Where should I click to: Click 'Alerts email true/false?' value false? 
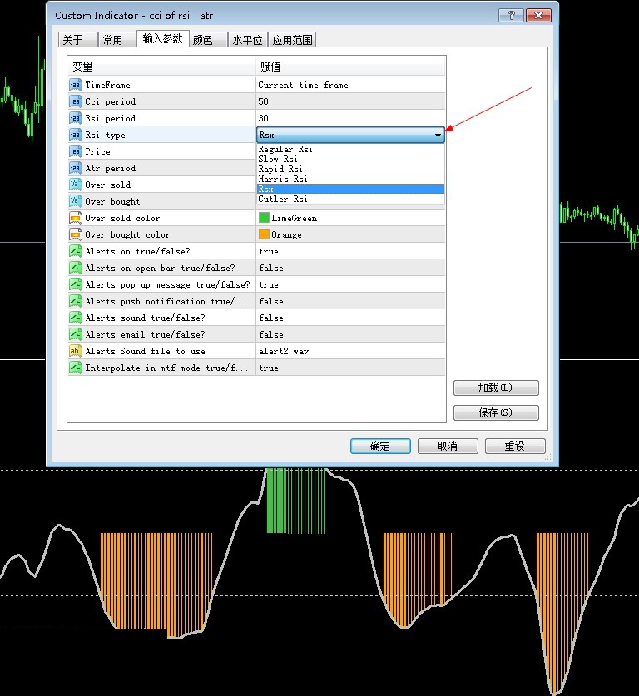(350, 334)
